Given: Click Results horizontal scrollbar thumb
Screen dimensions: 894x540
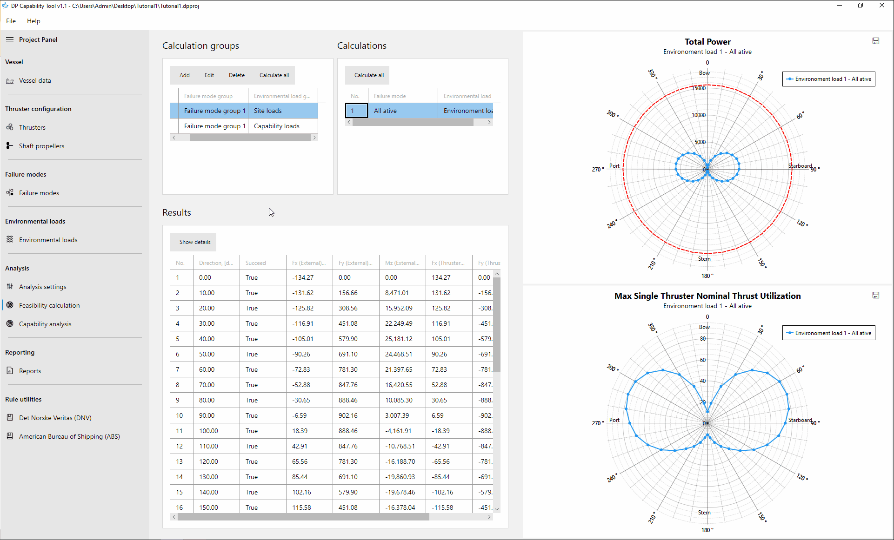Looking at the screenshot, I should pos(303,517).
